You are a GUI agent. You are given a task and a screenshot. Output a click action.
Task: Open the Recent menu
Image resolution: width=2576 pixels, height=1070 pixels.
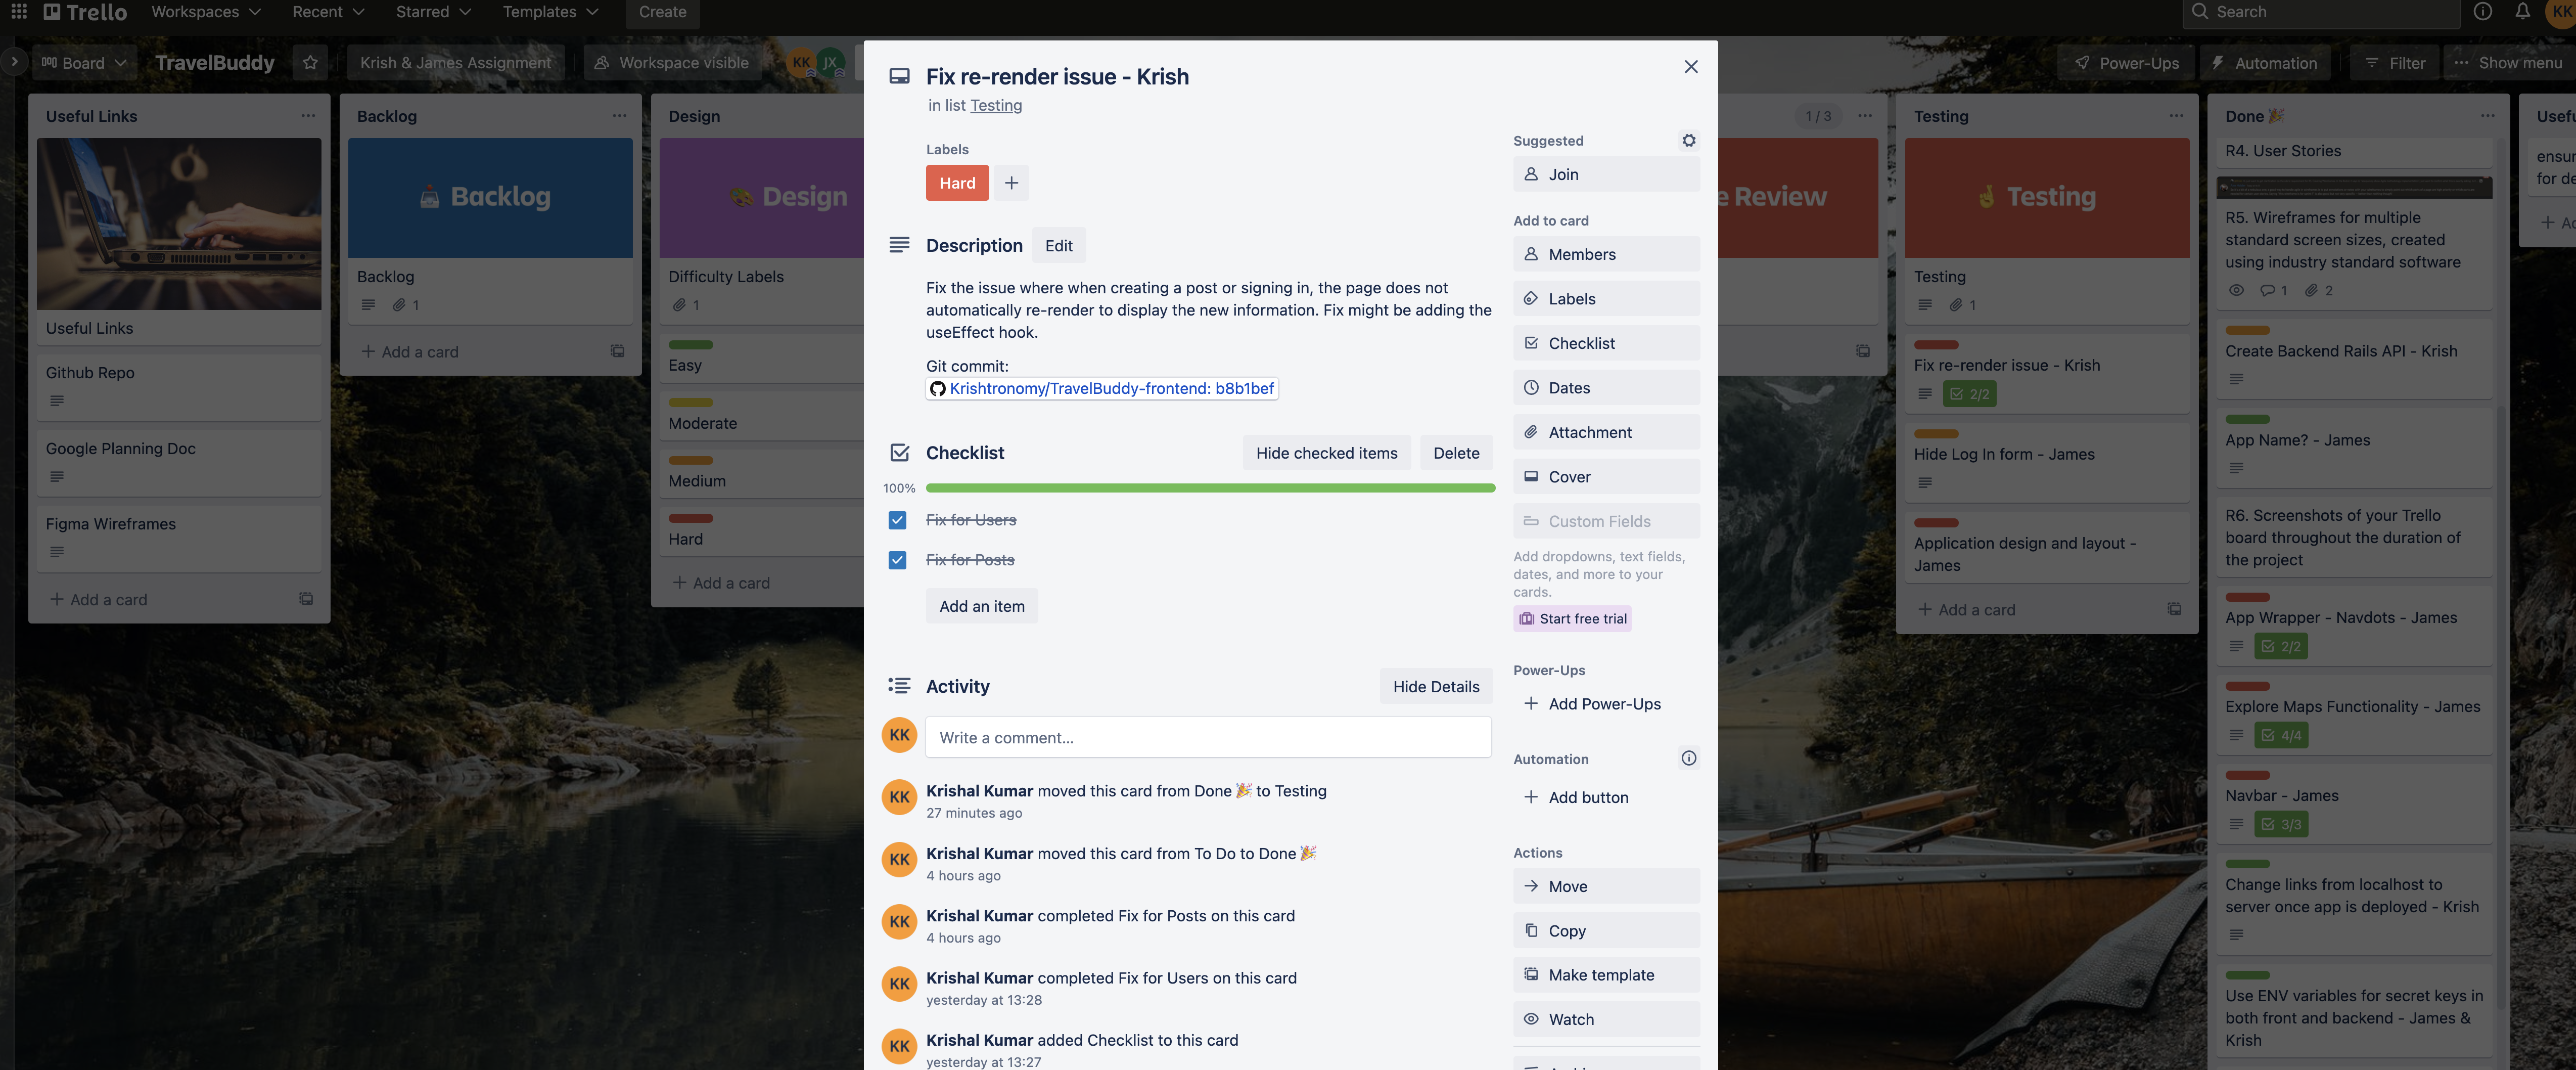(x=327, y=12)
